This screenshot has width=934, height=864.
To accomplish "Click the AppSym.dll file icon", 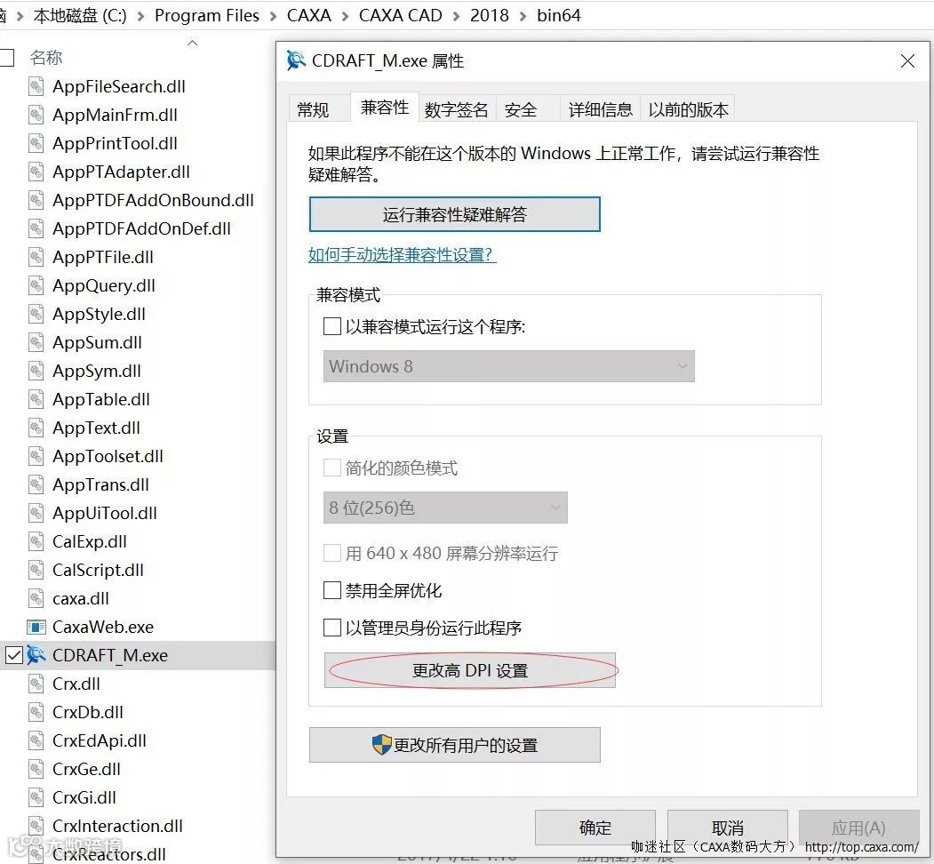I will point(36,371).
